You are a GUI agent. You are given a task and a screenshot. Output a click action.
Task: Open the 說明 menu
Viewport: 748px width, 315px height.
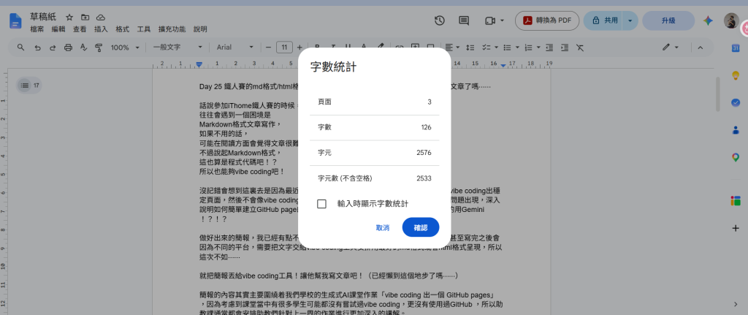pyautogui.click(x=200, y=29)
